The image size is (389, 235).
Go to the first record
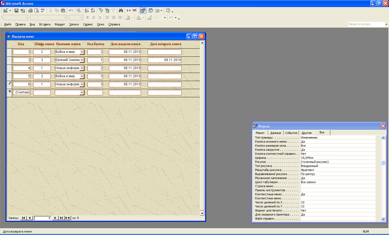point(24,218)
